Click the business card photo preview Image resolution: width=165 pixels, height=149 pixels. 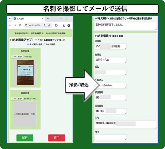[x=25, y=72]
